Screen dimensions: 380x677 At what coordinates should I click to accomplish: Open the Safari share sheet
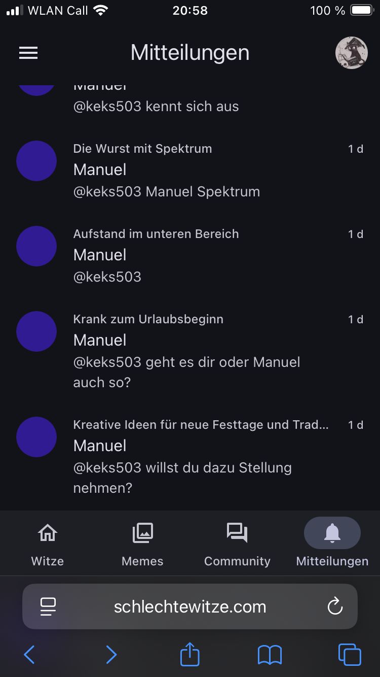click(190, 654)
